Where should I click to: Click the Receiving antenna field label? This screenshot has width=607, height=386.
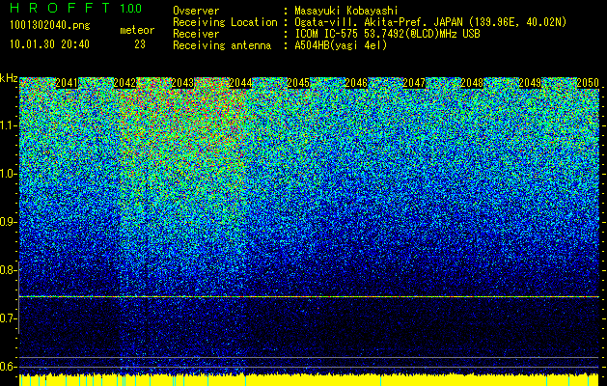222,45
